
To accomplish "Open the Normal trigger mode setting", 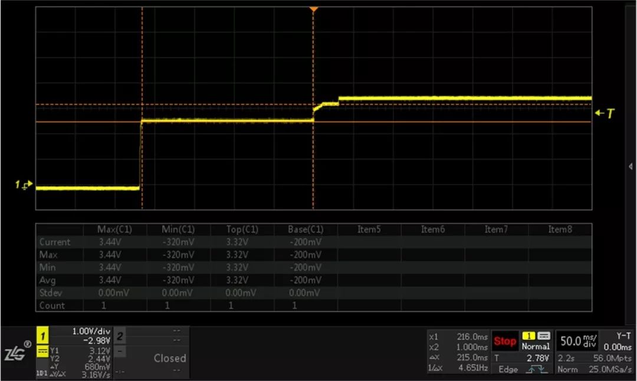I will tap(536, 346).
